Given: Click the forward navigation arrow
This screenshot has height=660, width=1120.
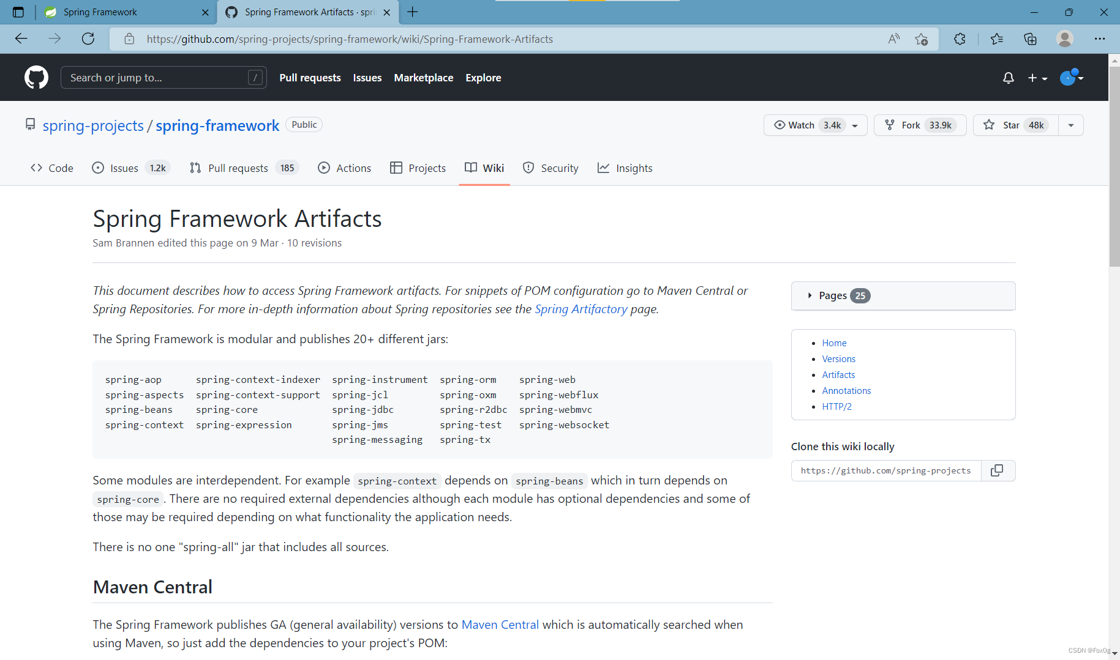Looking at the screenshot, I should 55,39.
